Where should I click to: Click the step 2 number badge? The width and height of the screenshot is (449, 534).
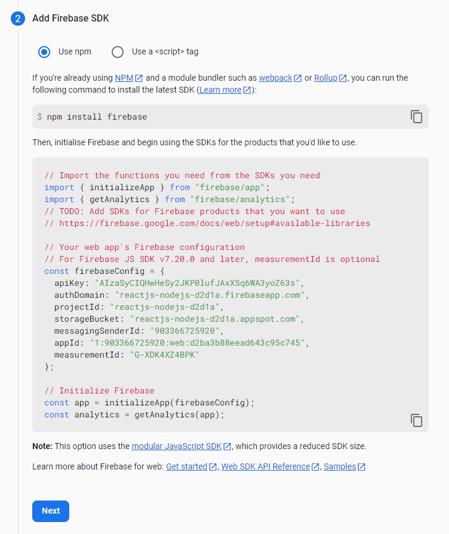(x=18, y=19)
